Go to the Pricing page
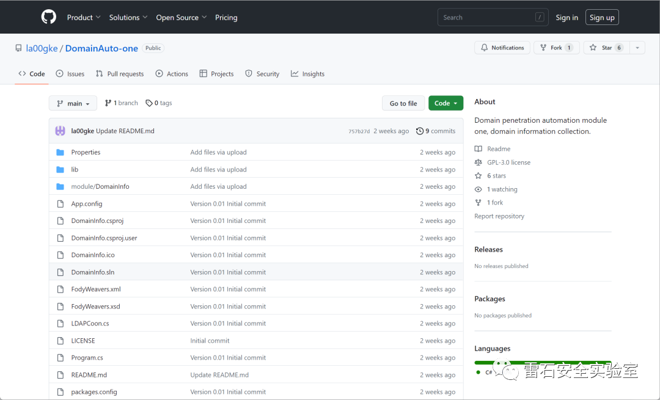 (226, 17)
